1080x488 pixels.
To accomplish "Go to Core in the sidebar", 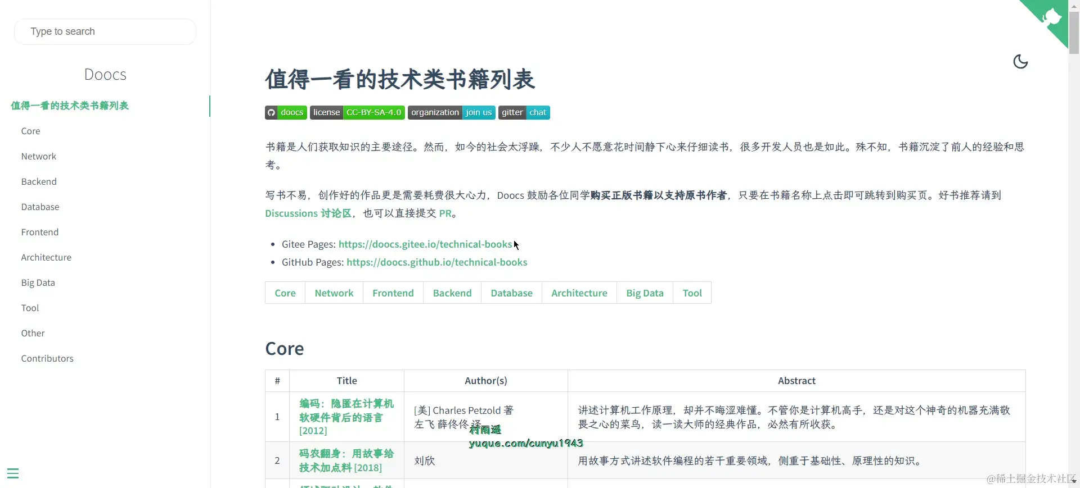I will click(x=30, y=131).
